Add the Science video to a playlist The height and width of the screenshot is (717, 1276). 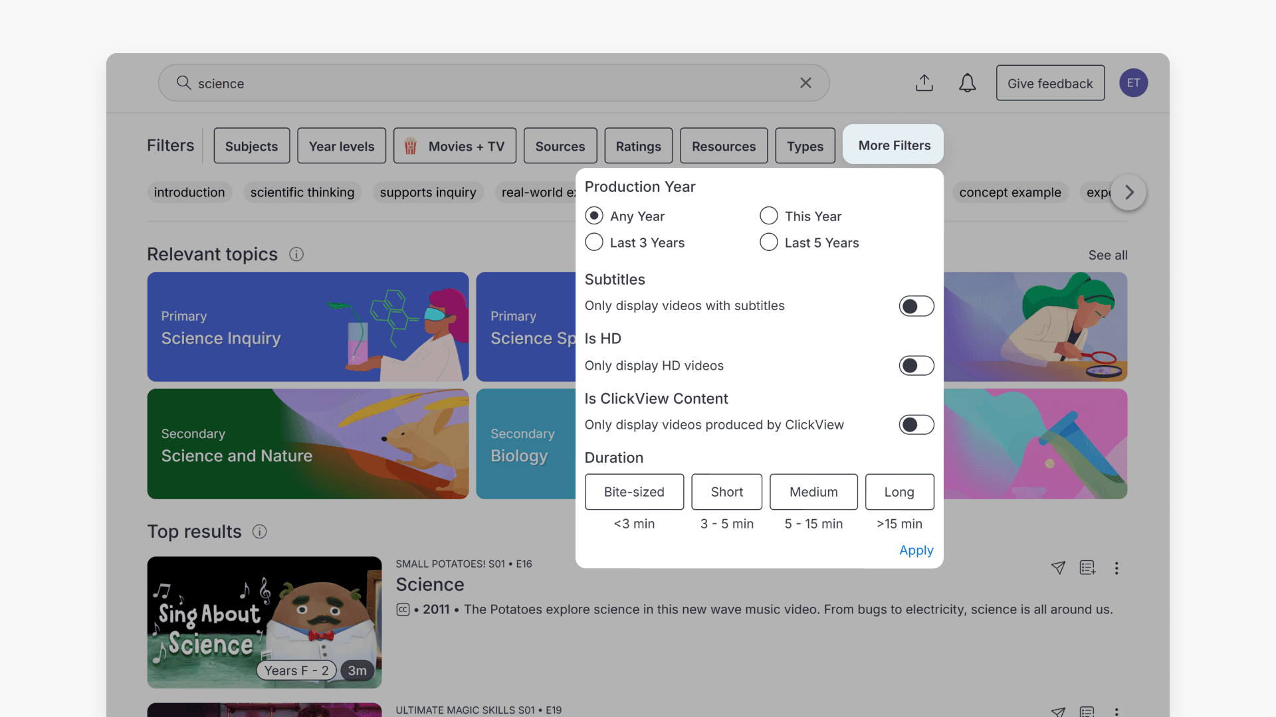pos(1087,568)
